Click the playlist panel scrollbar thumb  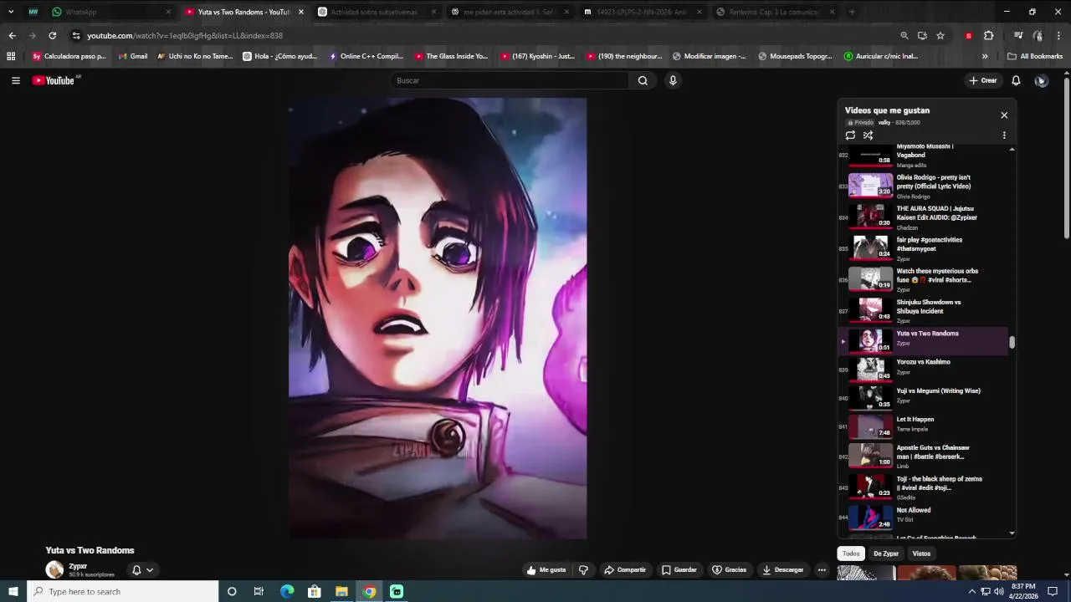[x=1012, y=342]
